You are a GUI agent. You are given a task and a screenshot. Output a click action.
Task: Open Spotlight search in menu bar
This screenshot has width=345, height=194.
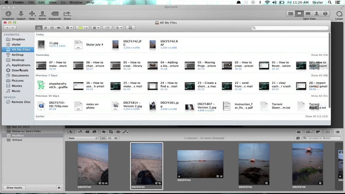[x=330, y=2]
